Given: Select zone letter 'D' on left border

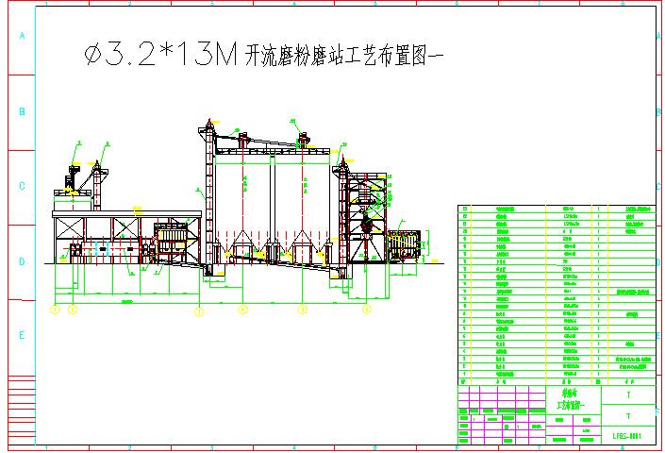Looking at the screenshot, I should (x=22, y=261).
